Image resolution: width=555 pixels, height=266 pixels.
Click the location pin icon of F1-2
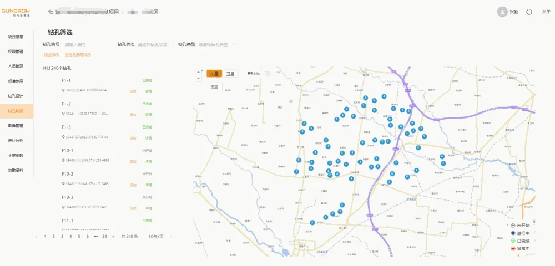(x=63, y=114)
